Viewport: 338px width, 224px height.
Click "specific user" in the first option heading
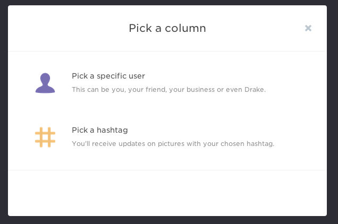click(121, 76)
